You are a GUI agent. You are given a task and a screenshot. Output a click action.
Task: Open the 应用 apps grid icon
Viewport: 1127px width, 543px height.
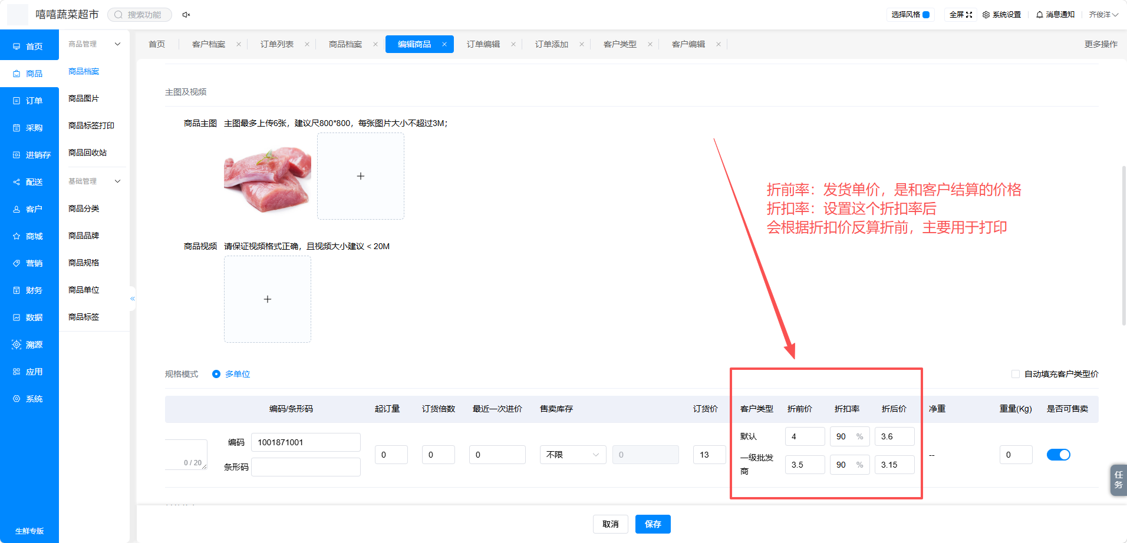pyautogui.click(x=17, y=372)
